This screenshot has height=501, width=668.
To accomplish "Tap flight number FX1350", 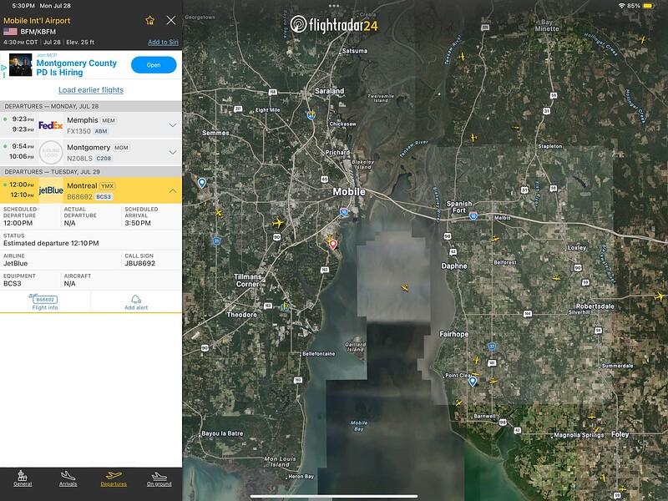I will coord(78,131).
